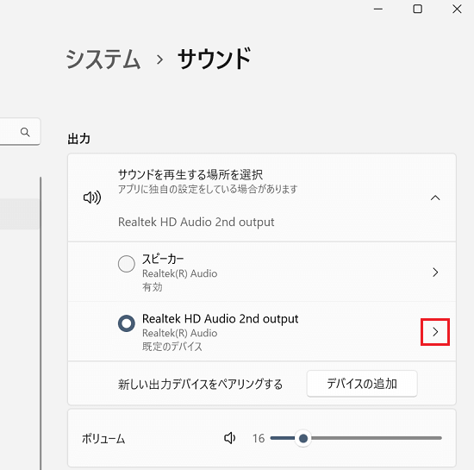This screenshot has height=470, width=474.
Task: Open スピーカー device properties chevron
Action: pos(435,273)
